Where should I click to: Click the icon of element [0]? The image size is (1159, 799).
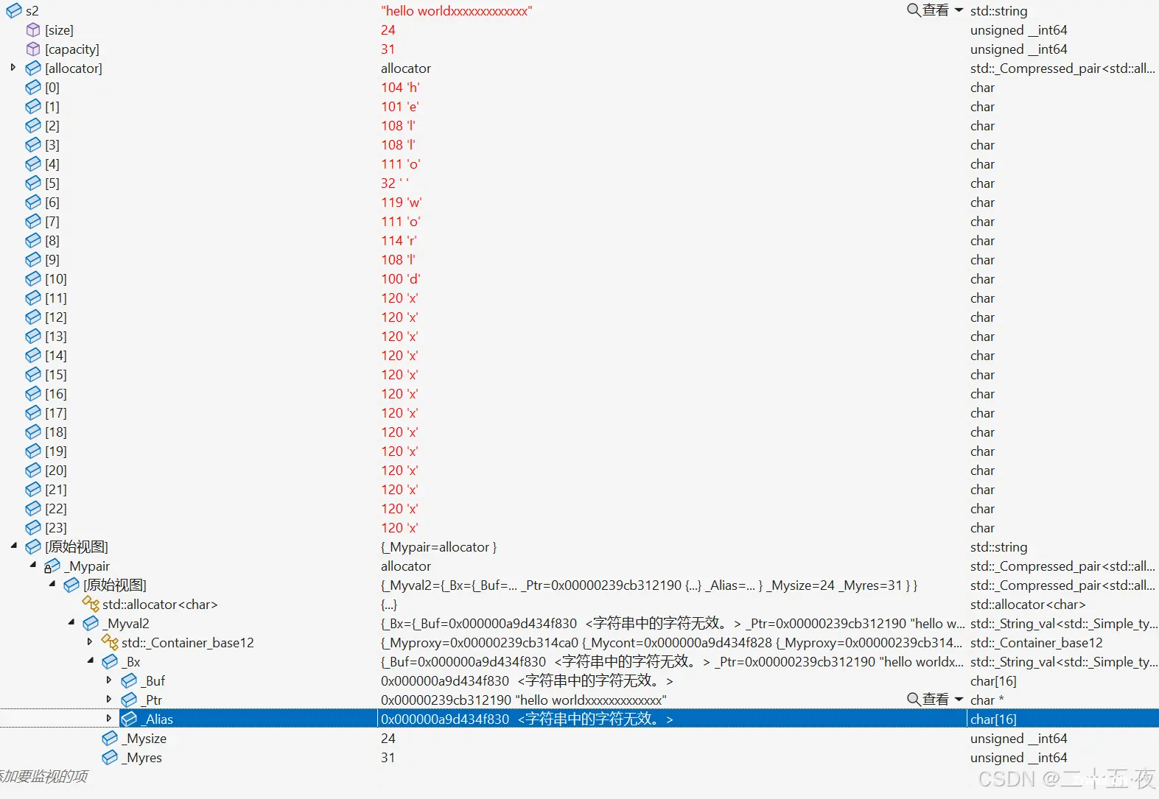point(33,88)
